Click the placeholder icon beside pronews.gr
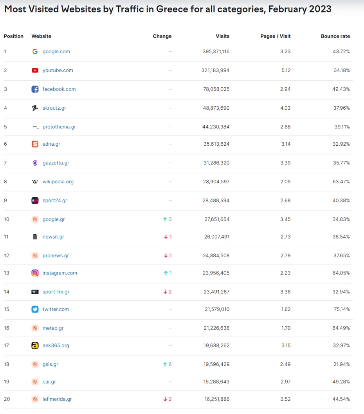This screenshot has height=414, width=364. click(35, 256)
